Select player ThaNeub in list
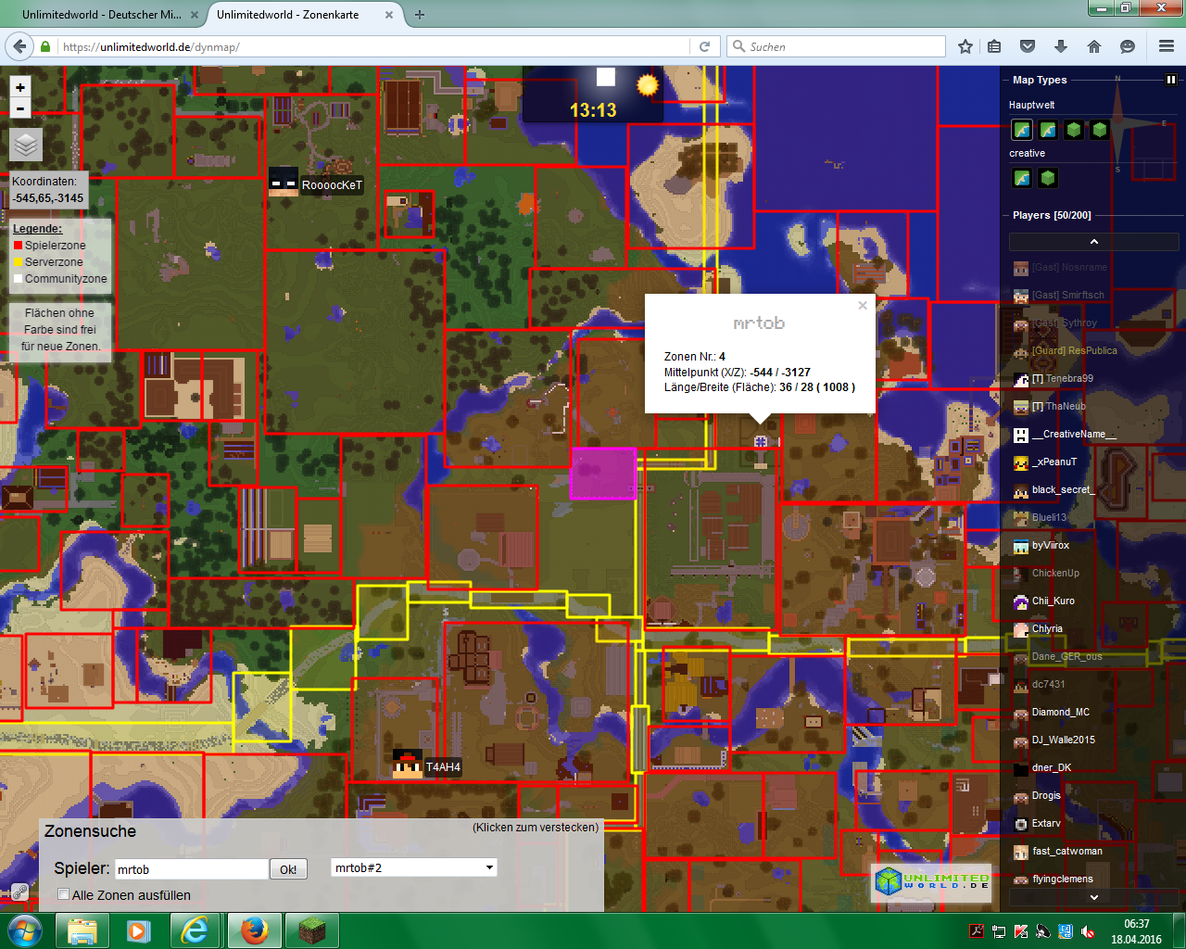This screenshot has height=949, width=1186. click(1050, 406)
